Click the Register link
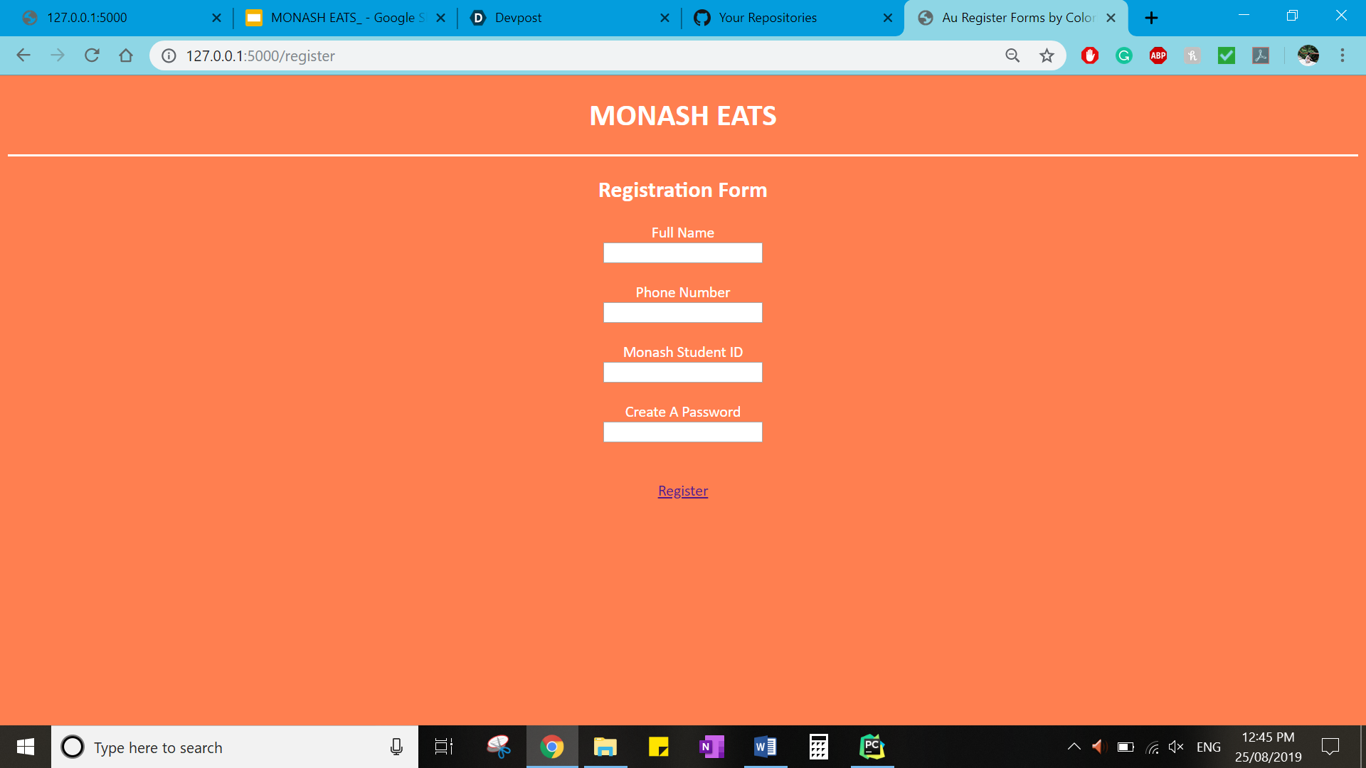 pos(682,491)
